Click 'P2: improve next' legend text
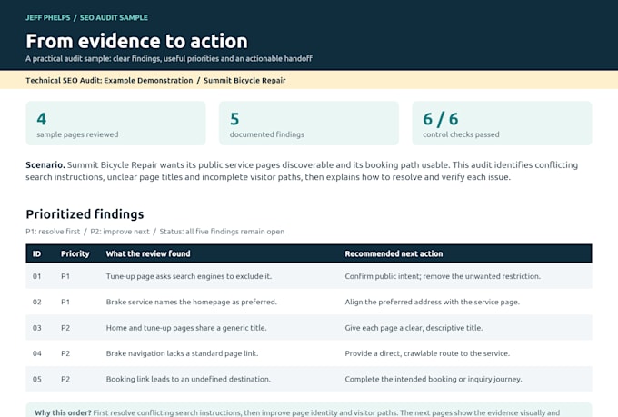The image size is (618, 417). pyautogui.click(x=120, y=232)
